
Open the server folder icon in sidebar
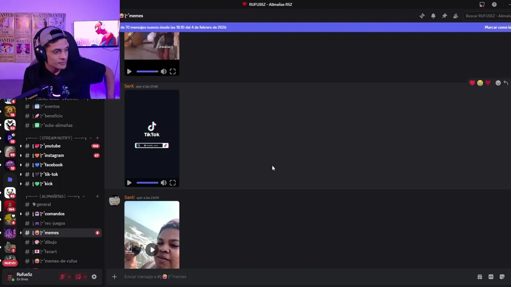tap(10, 179)
